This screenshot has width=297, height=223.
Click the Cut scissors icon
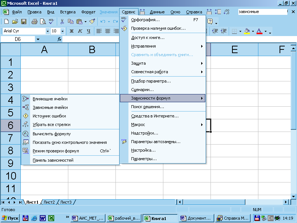62,22
